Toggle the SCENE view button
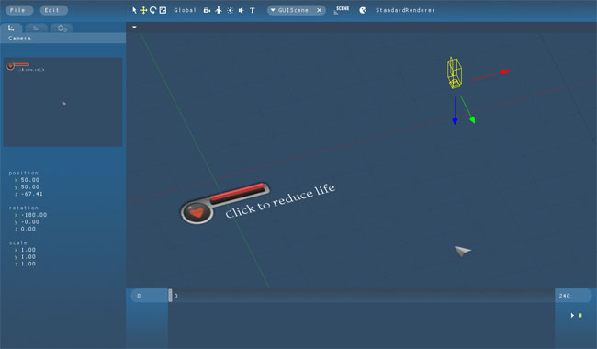Screen dimensions: 597x349 (342, 10)
